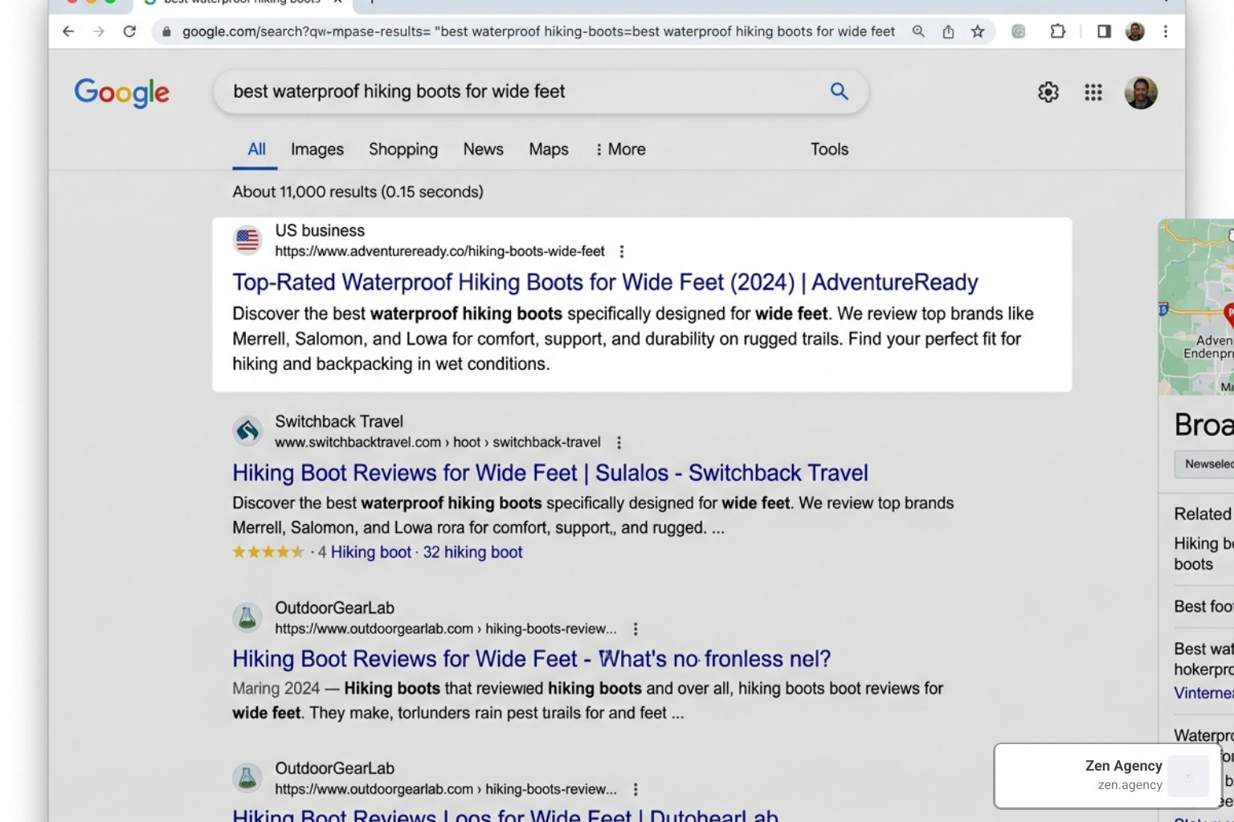Screen dimensions: 1234x822
Task: Bookmark this page with the star icon
Action: (x=978, y=31)
